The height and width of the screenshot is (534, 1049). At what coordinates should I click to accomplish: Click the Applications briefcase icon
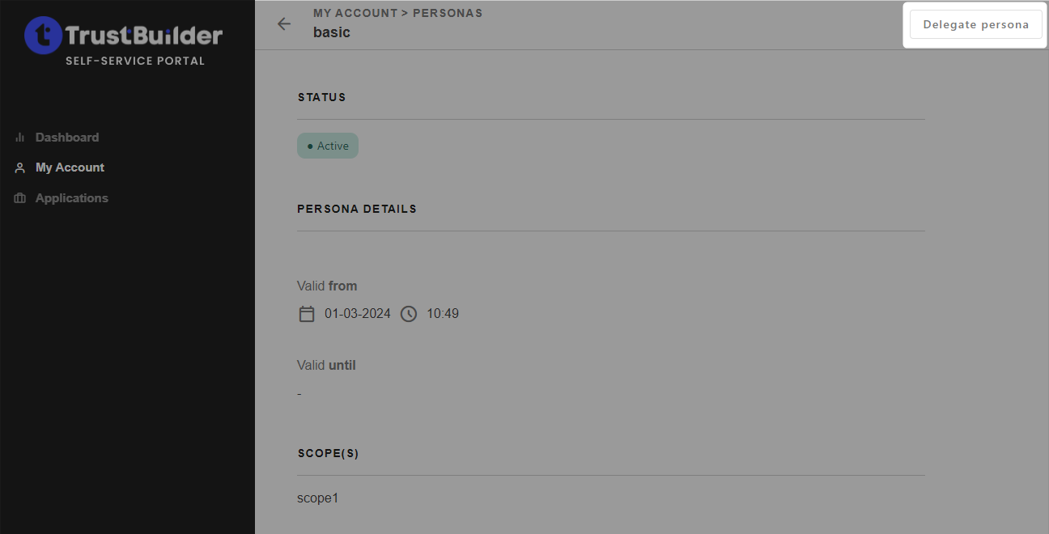pos(20,198)
